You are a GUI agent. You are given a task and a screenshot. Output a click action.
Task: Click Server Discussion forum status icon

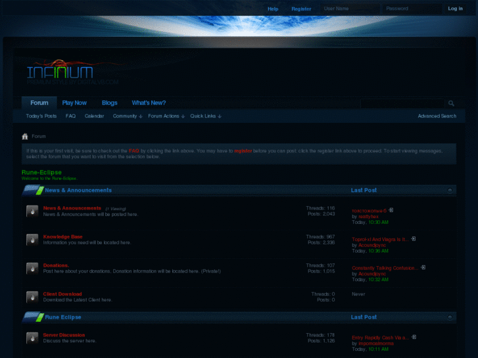(x=32, y=338)
